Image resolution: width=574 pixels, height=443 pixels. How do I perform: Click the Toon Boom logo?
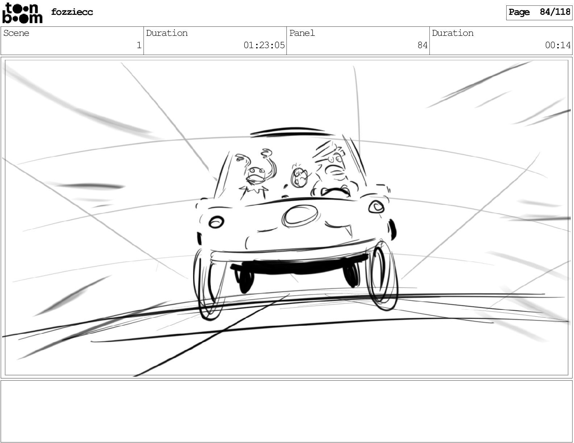pyautogui.click(x=22, y=13)
